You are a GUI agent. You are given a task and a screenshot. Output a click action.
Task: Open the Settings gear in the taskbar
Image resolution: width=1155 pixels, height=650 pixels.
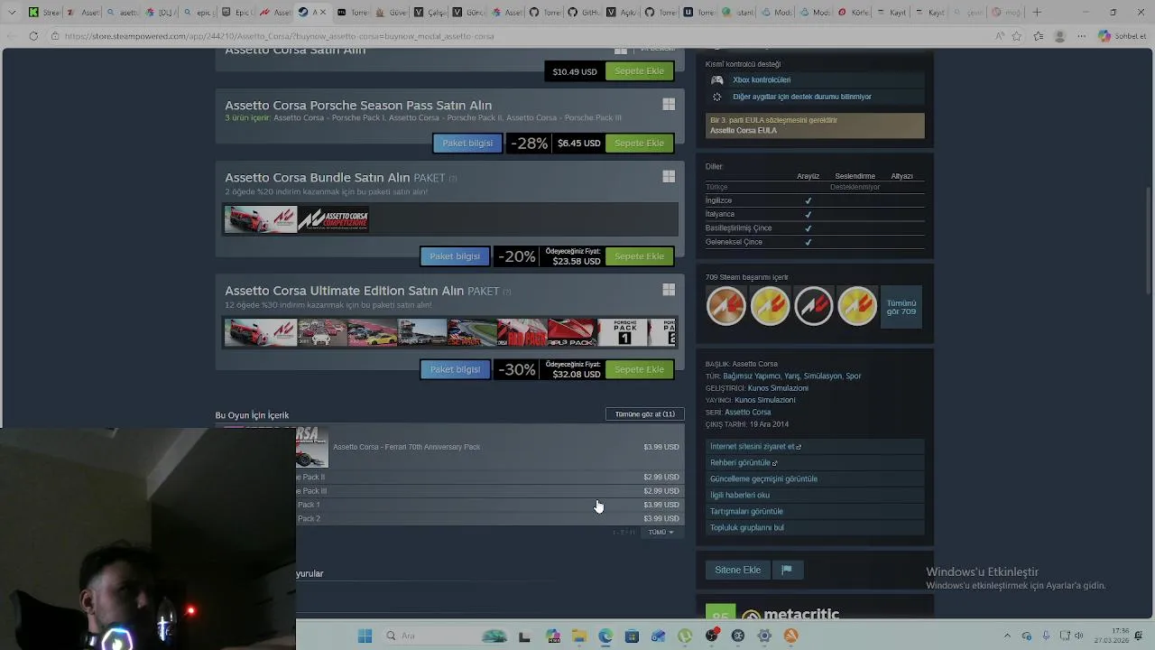pyautogui.click(x=764, y=636)
